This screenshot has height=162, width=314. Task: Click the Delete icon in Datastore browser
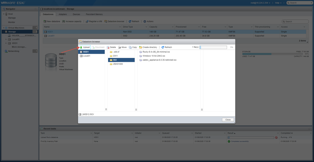(x=108, y=47)
